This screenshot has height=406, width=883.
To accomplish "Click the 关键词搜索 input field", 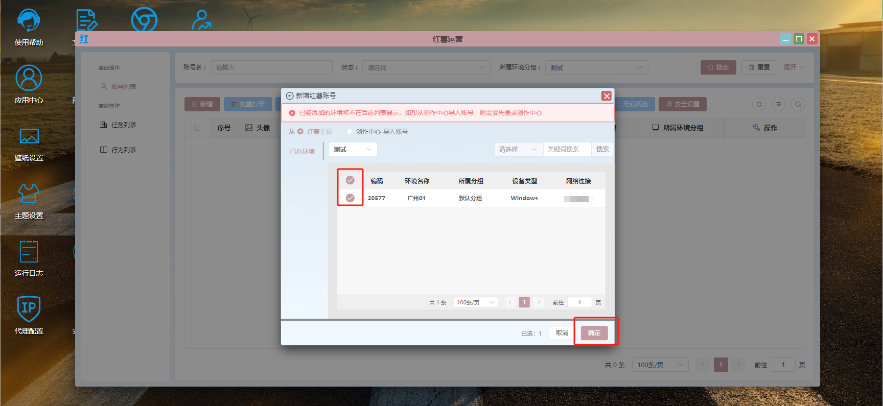I will point(567,149).
